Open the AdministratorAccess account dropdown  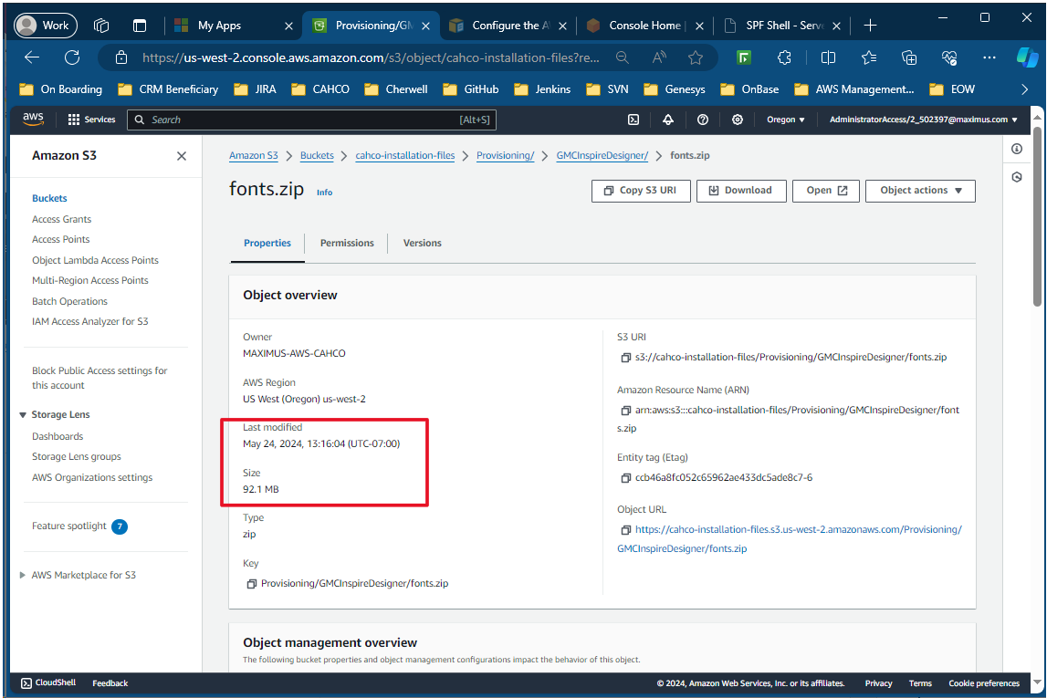point(924,120)
